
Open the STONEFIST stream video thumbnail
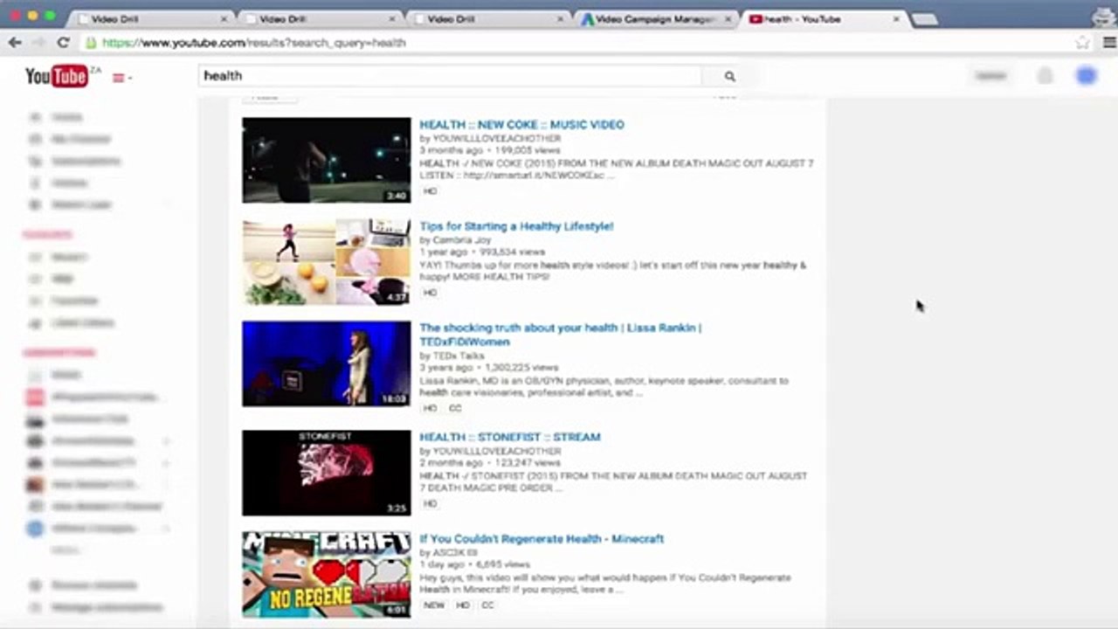327,473
